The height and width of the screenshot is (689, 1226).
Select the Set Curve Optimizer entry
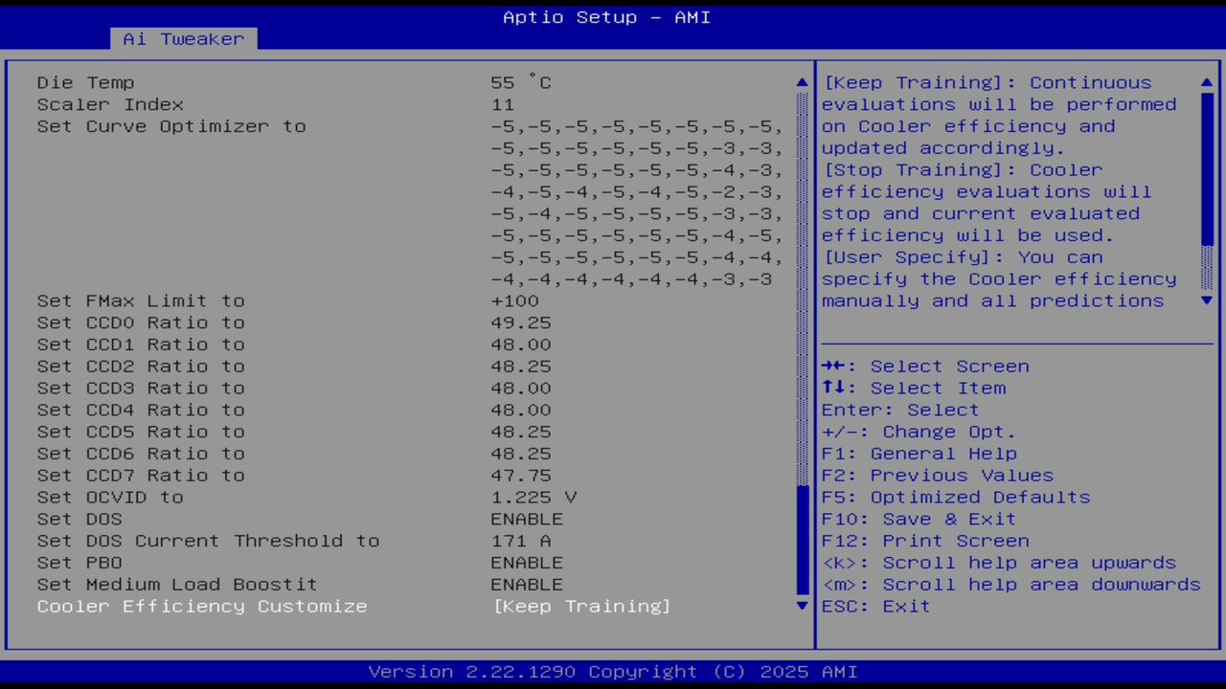[171, 125]
